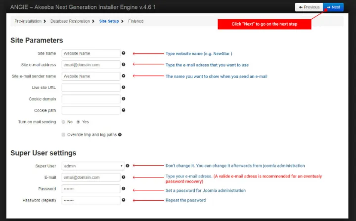The image size is (356, 221).
Task: Click the help icon beside Site name
Action: coord(124,53)
